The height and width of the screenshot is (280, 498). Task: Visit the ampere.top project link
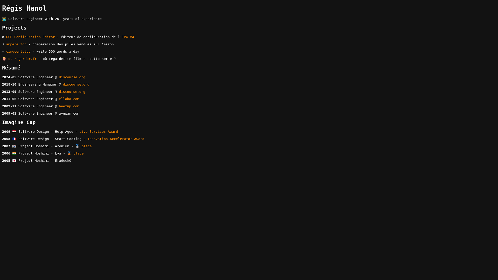click(x=16, y=44)
